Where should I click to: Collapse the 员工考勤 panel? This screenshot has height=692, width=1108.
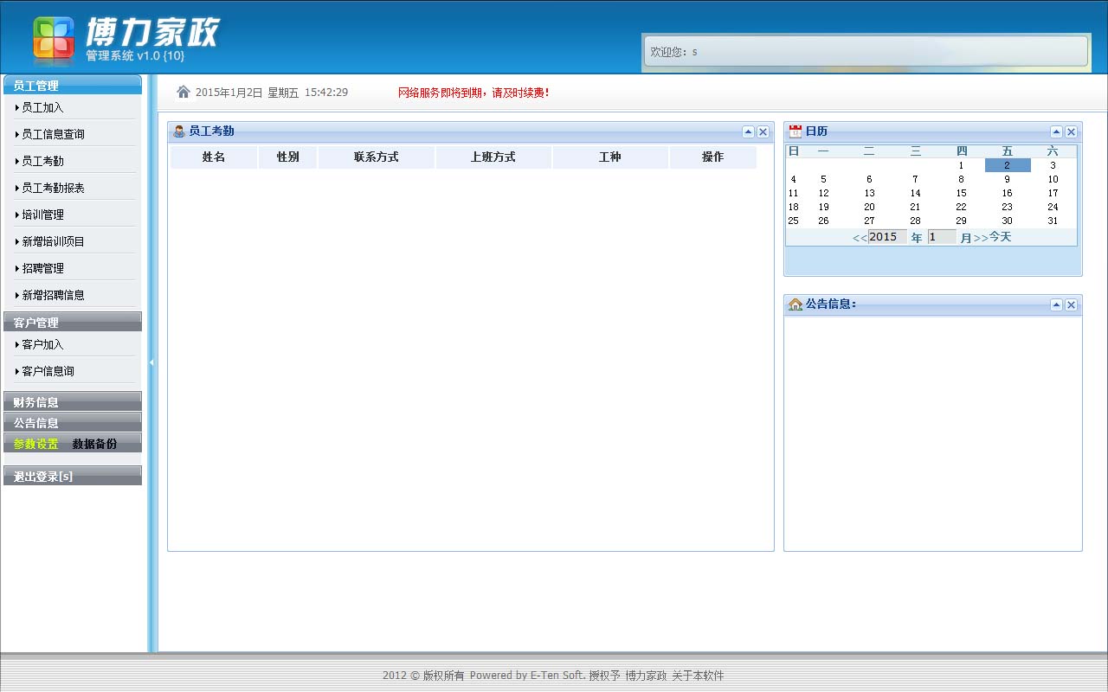[748, 132]
